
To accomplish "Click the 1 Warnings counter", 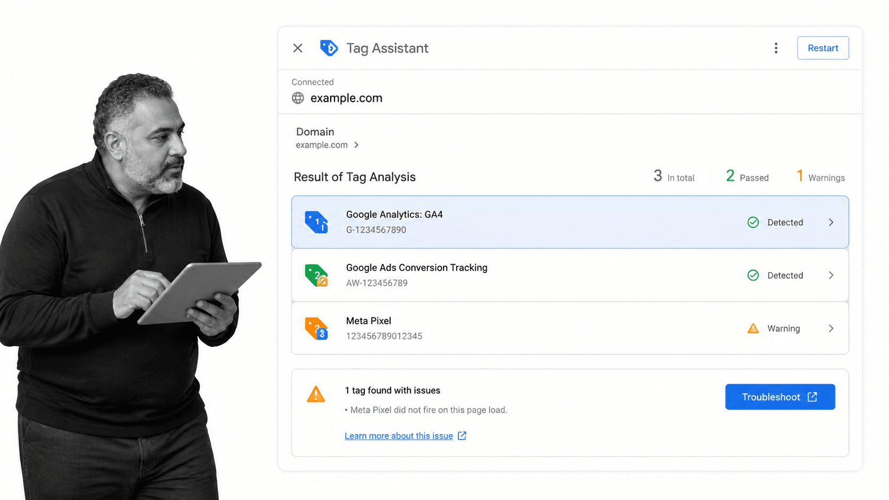I will pyautogui.click(x=820, y=176).
